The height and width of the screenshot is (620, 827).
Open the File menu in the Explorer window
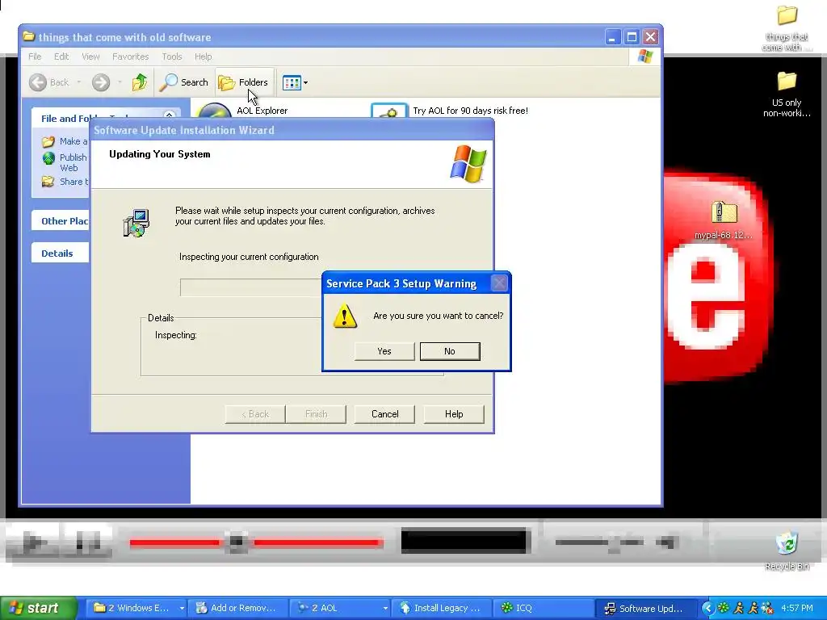35,57
